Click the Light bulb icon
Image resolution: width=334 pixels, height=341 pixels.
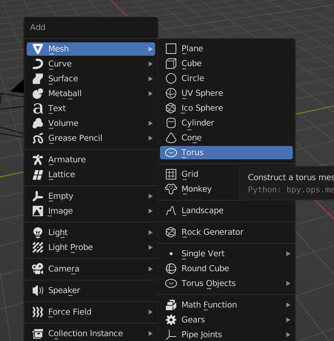click(38, 233)
